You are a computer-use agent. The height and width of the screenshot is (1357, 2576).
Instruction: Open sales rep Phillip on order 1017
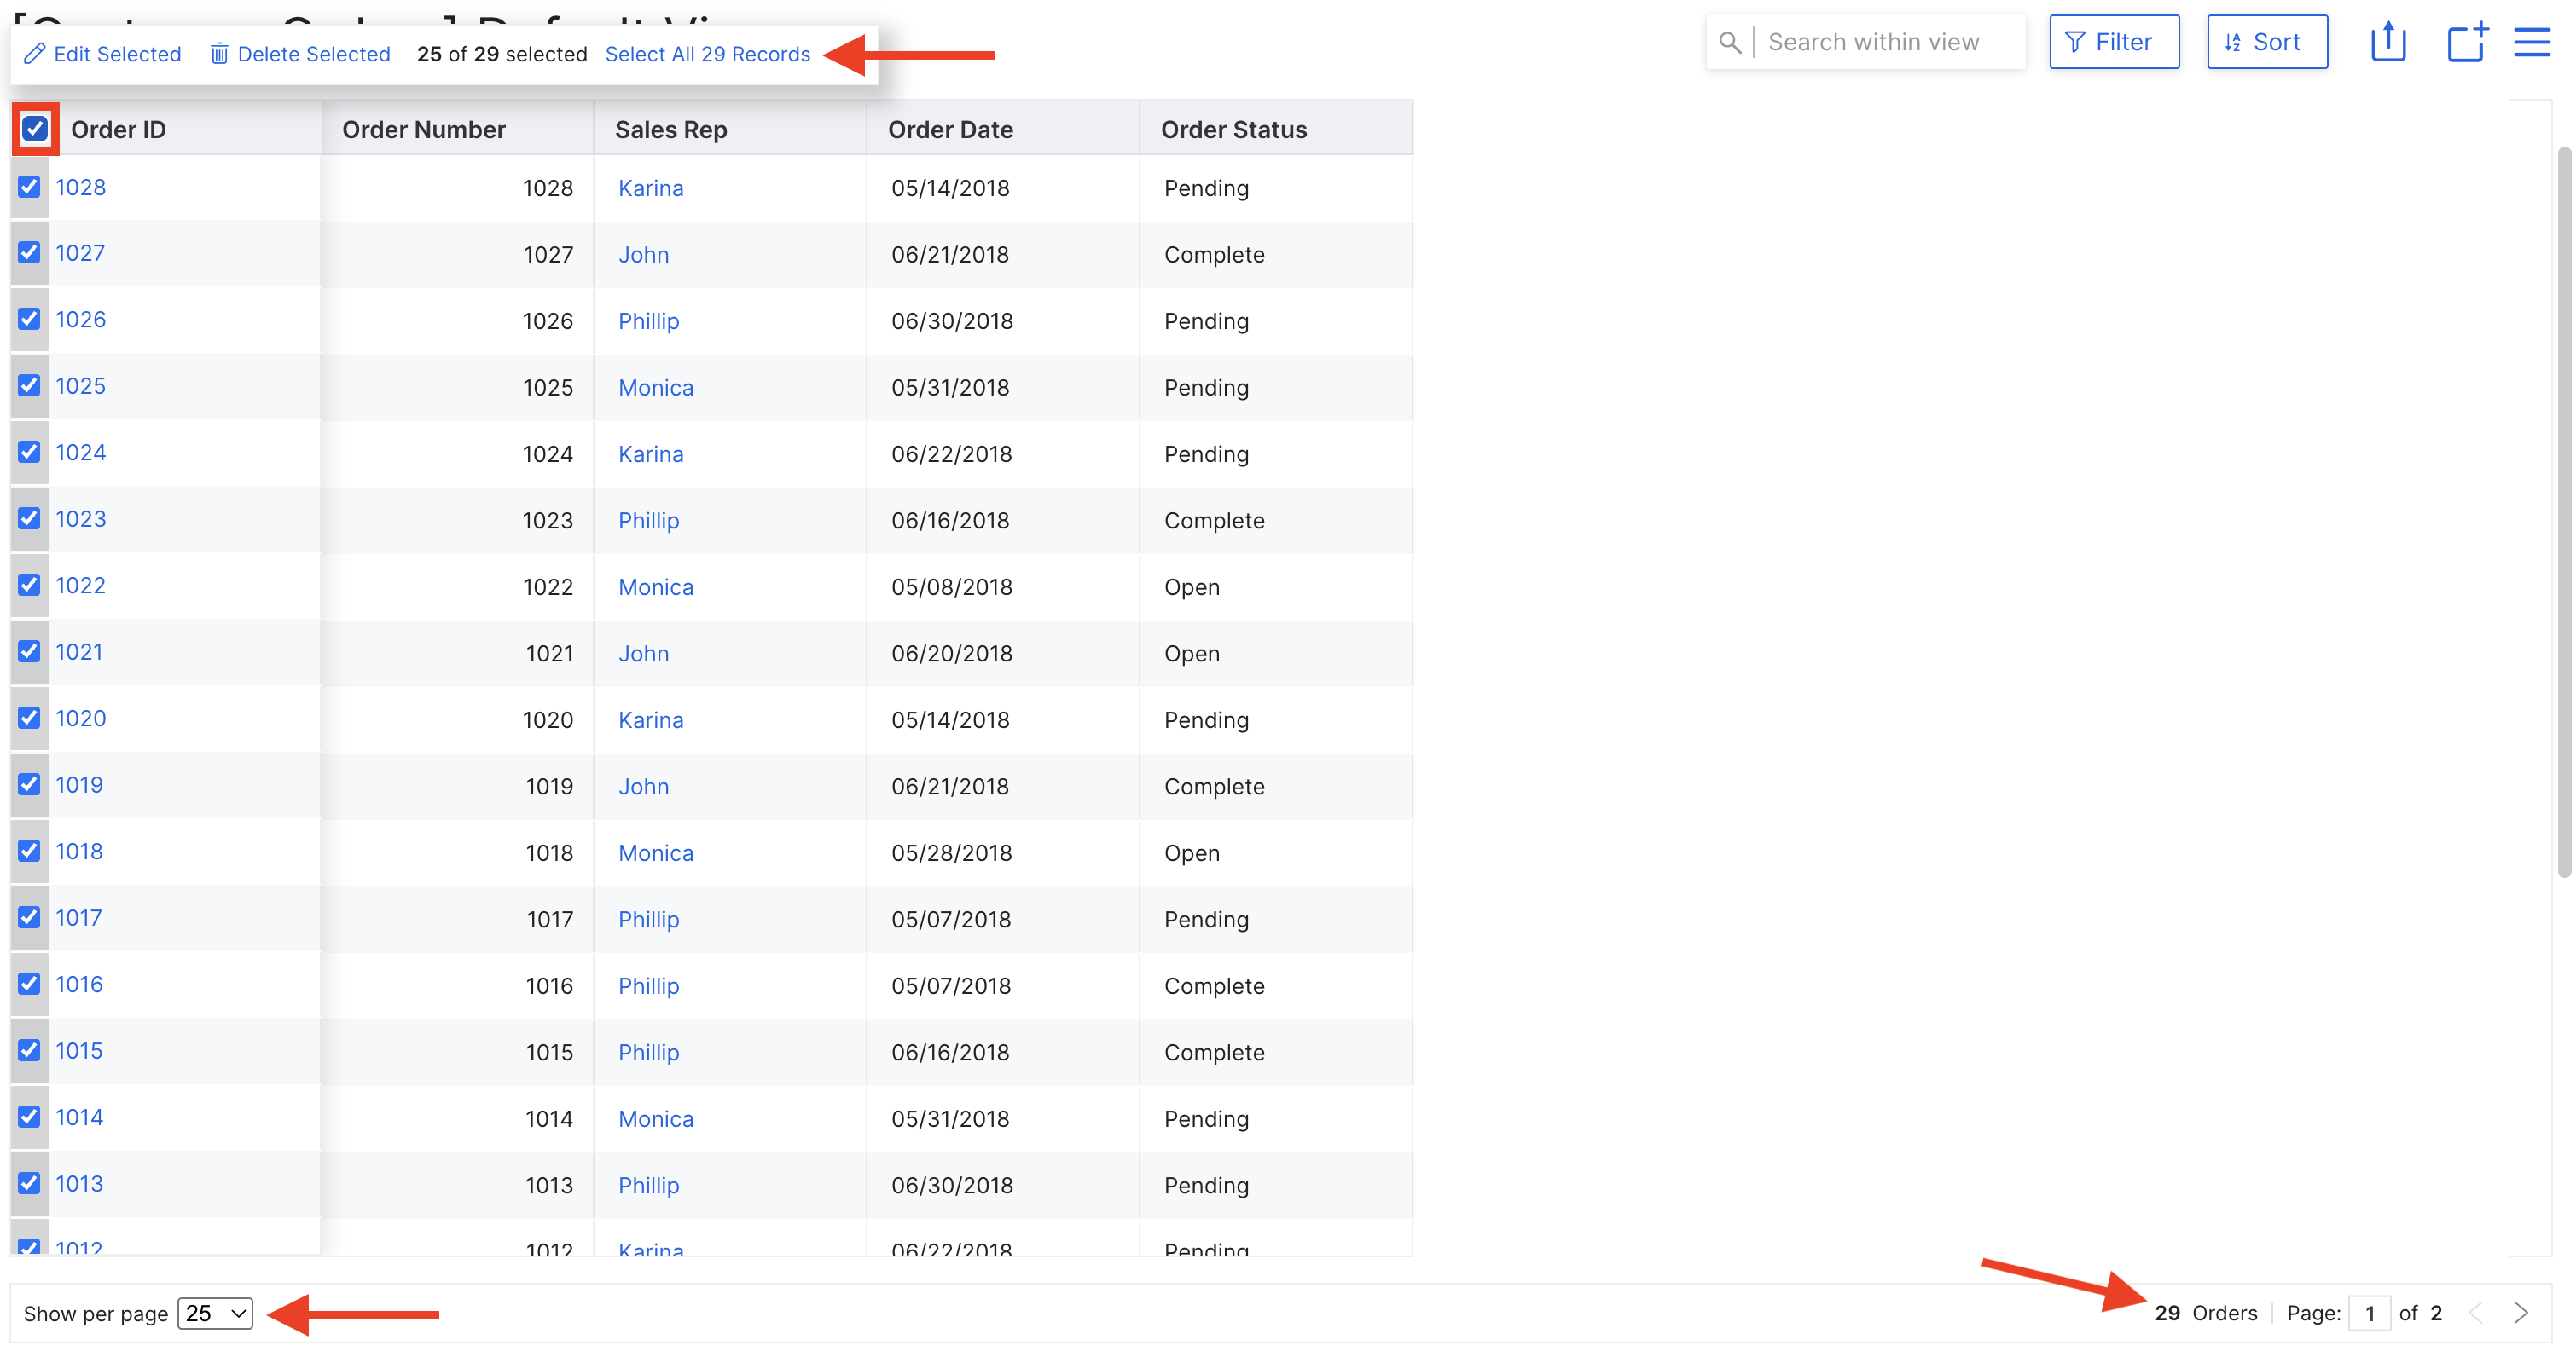tap(649, 920)
